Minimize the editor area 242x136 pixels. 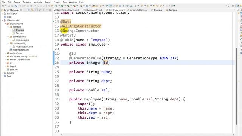pos(234,9)
